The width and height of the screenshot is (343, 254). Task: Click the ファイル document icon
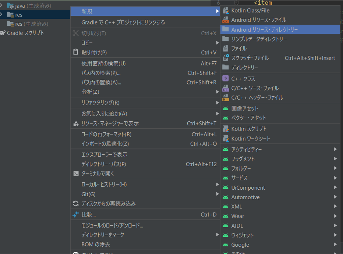pyautogui.click(x=226, y=49)
